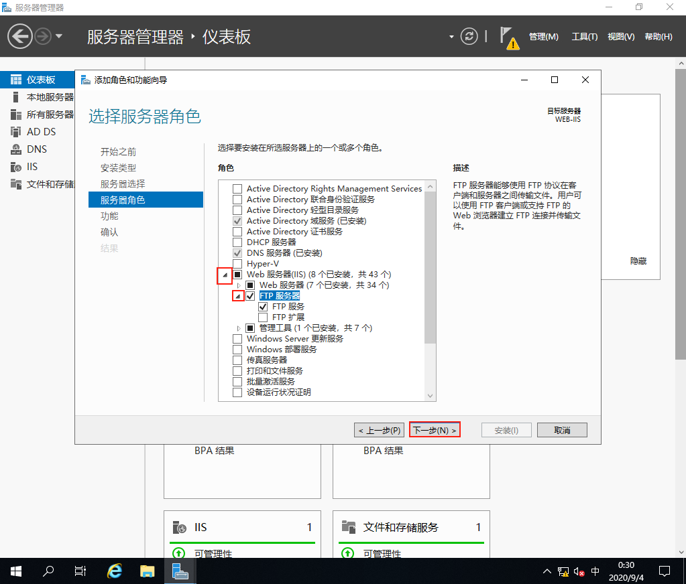Check Windows Server 更新服务 role
686x584 pixels.
click(x=237, y=338)
